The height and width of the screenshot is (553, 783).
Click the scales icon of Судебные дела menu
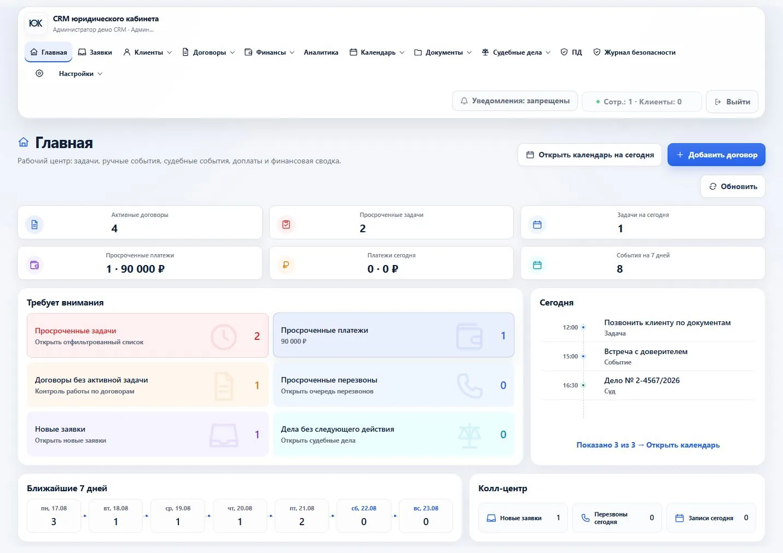[x=485, y=52]
